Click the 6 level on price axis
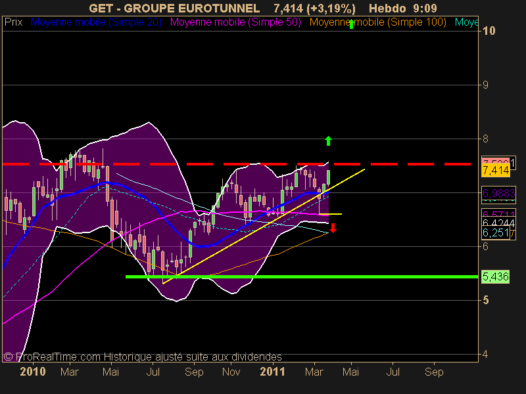 (485, 247)
